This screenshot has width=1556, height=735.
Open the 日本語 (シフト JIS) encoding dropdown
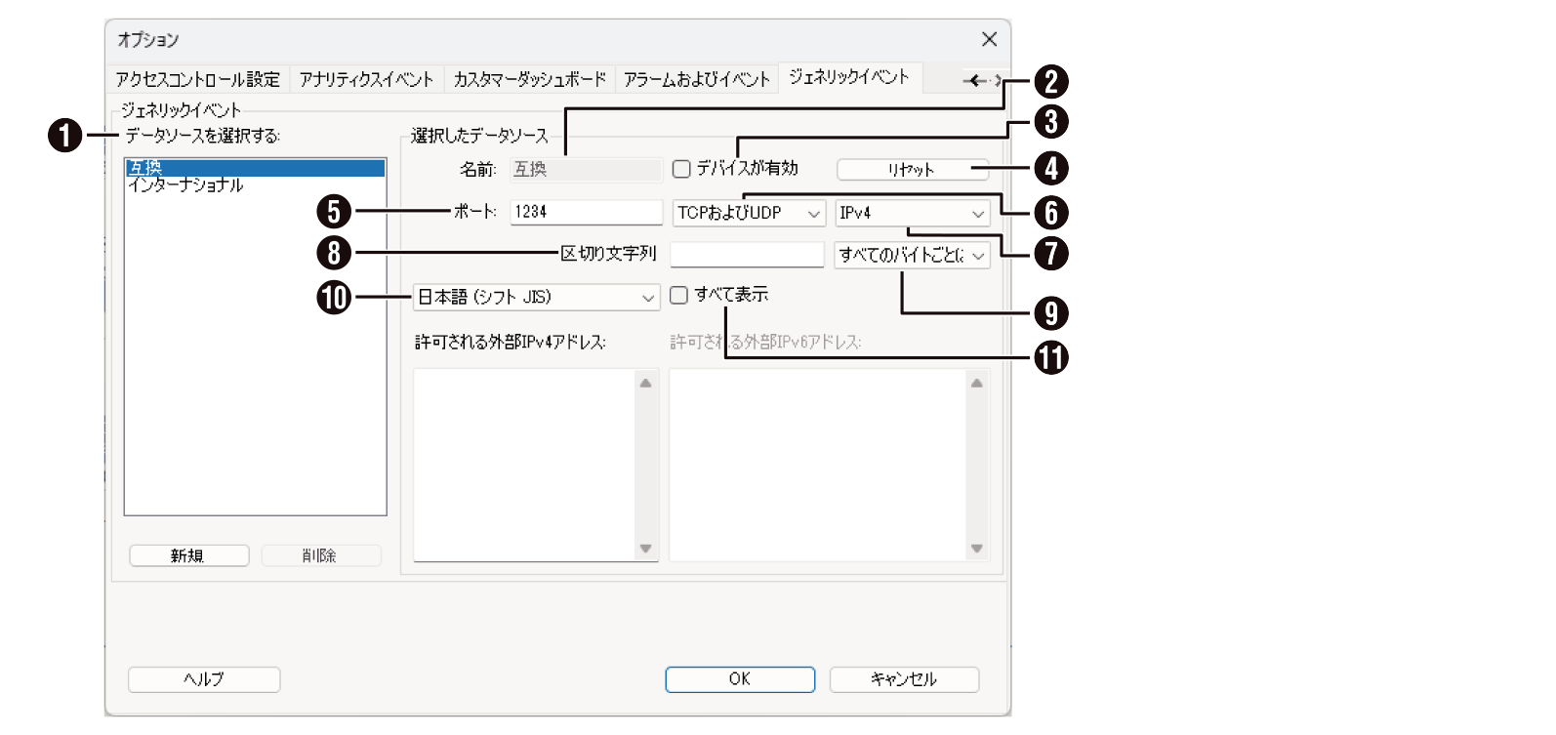click(536, 298)
